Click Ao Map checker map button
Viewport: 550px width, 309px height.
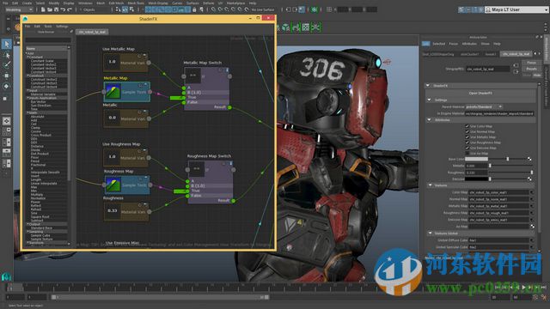tap(532, 227)
